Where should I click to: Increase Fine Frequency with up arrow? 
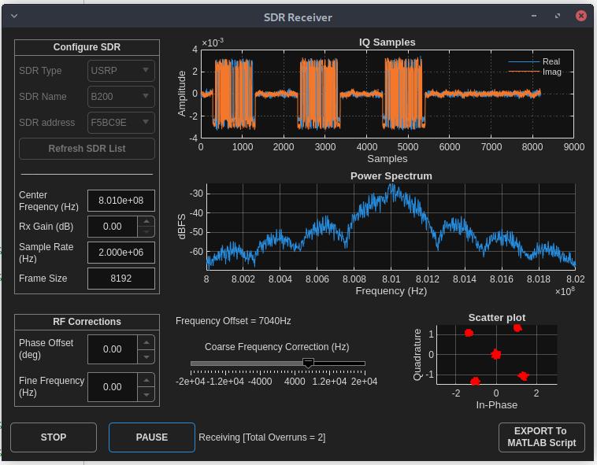146,380
